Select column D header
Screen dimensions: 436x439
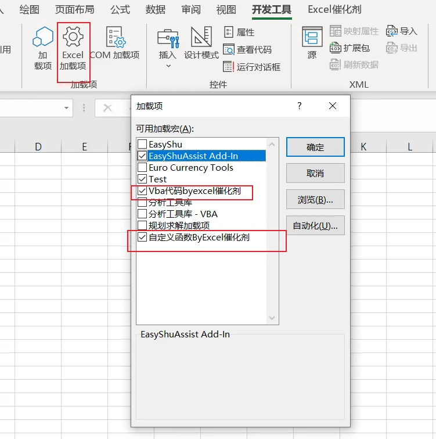pos(38,146)
